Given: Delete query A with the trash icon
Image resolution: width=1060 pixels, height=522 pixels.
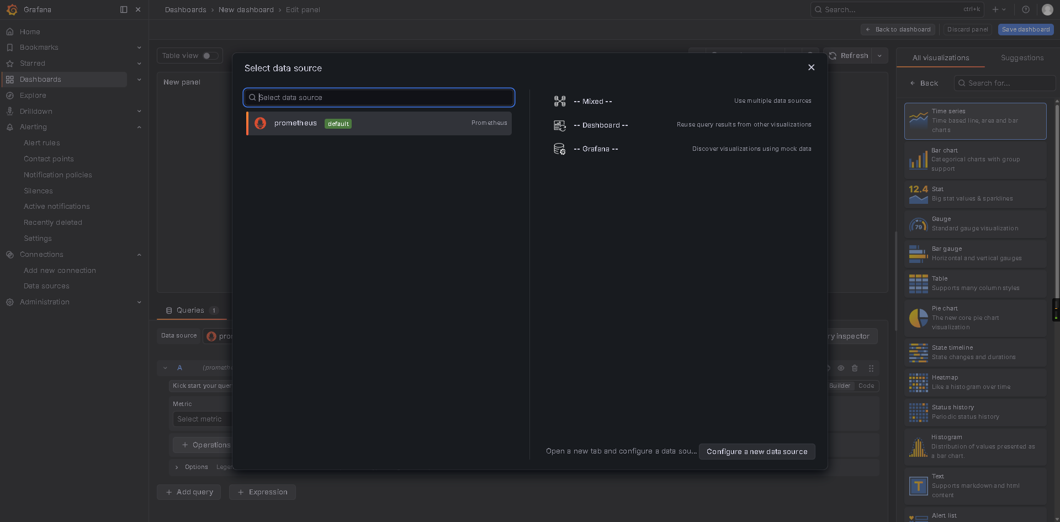Looking at the screenshot, I should tap(855, 368).
